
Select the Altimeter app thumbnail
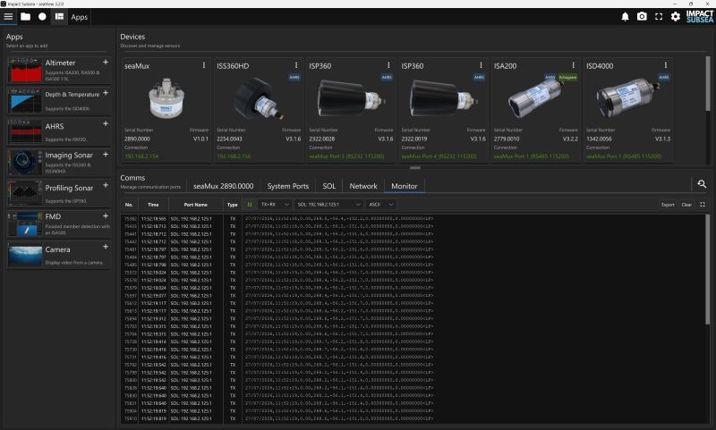coord(25,70)
